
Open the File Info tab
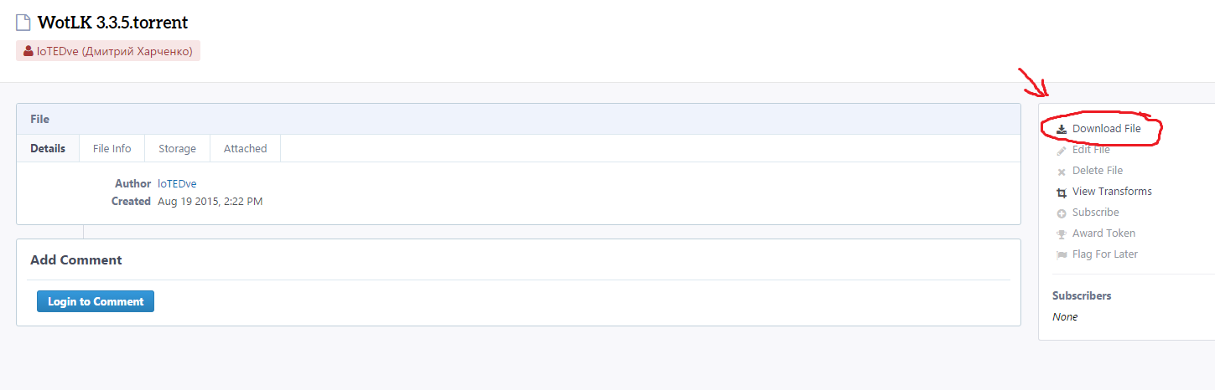click(x=112, y=148)
